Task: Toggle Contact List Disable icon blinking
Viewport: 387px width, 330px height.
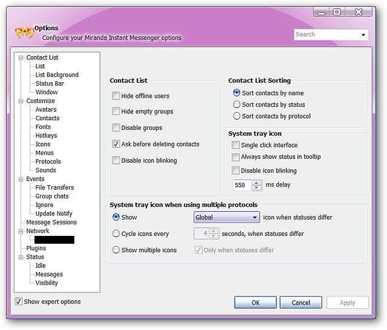Action: [x=116, y=160]
